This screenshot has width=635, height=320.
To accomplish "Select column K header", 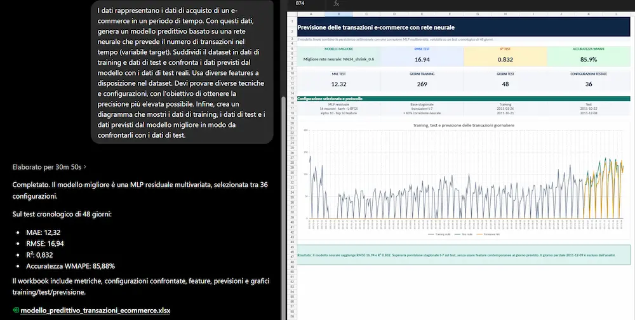I will click(589, 14).
